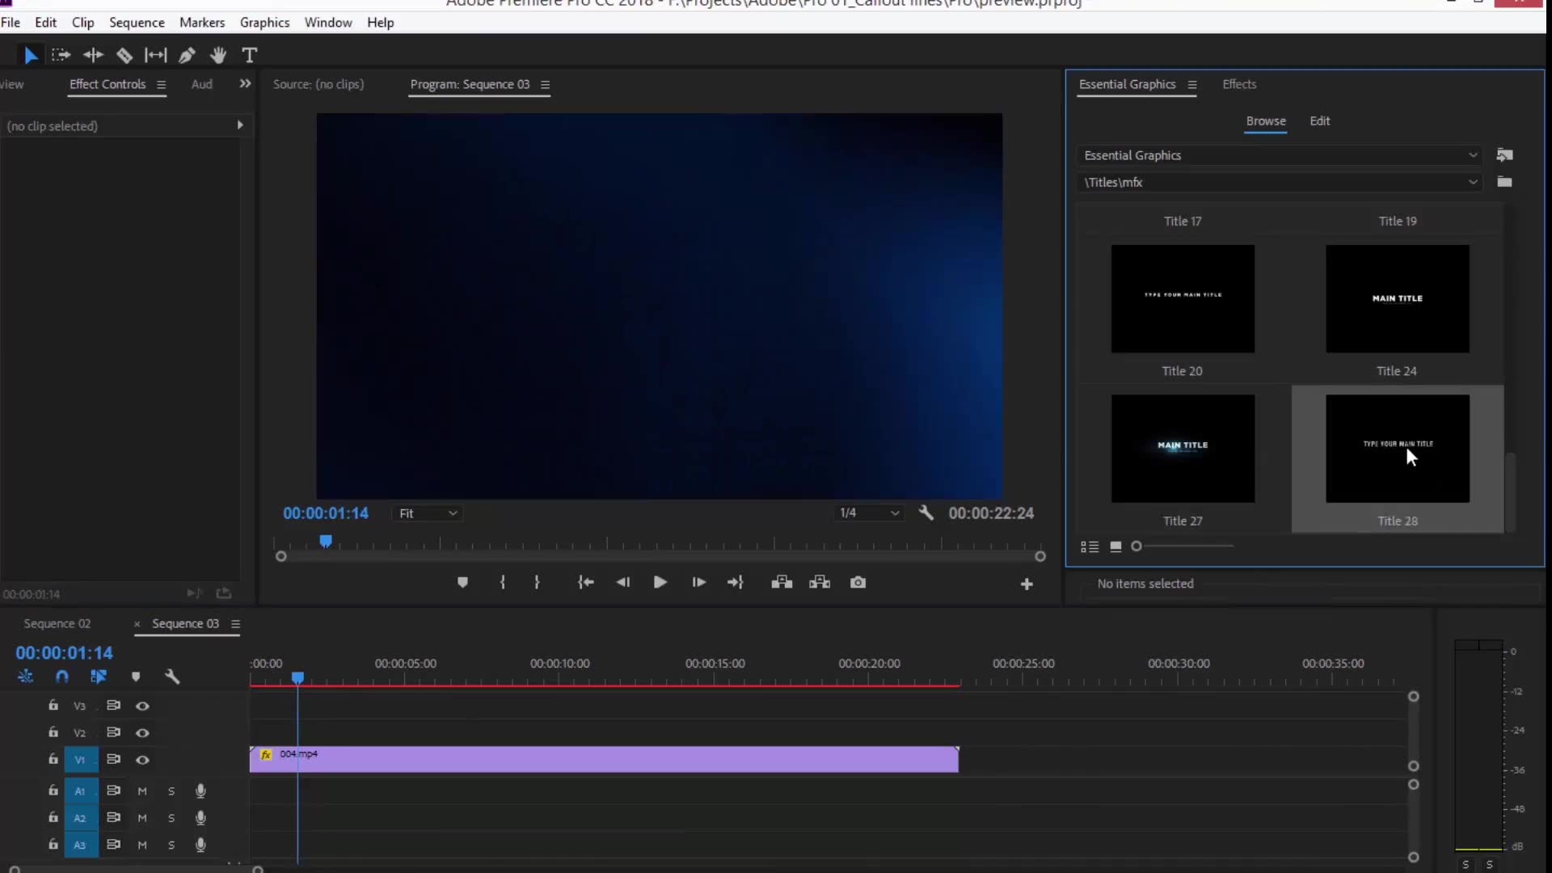
Task: Click the Go to Out button
Action: (x=736, y=582)
